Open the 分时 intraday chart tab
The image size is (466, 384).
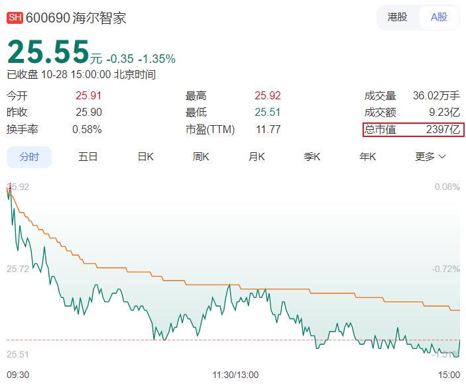point(29,157)
